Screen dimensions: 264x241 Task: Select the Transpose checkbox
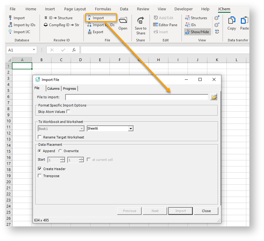point(40,176)
